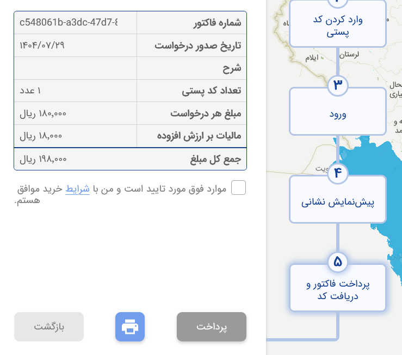Open the شرایط terms link
The height and width of the screenshot is (355, 402).
tap(77, 188)
